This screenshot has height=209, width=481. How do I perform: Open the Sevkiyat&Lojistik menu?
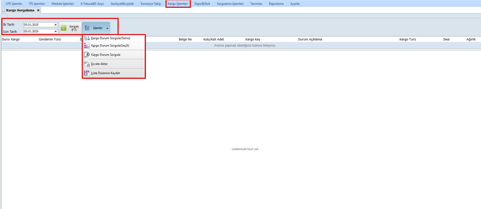click(122, 4)
